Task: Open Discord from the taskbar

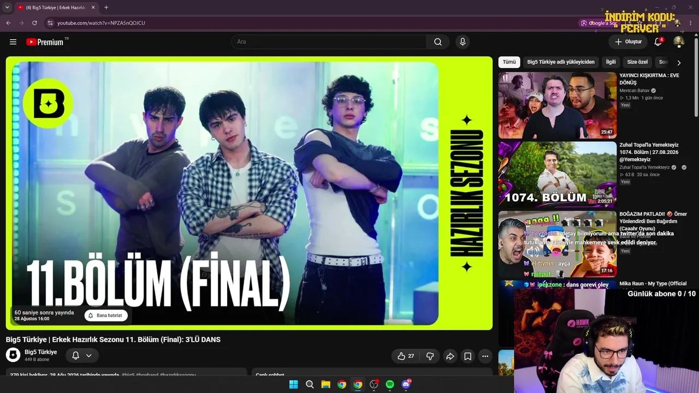Action: click(406, 384)
